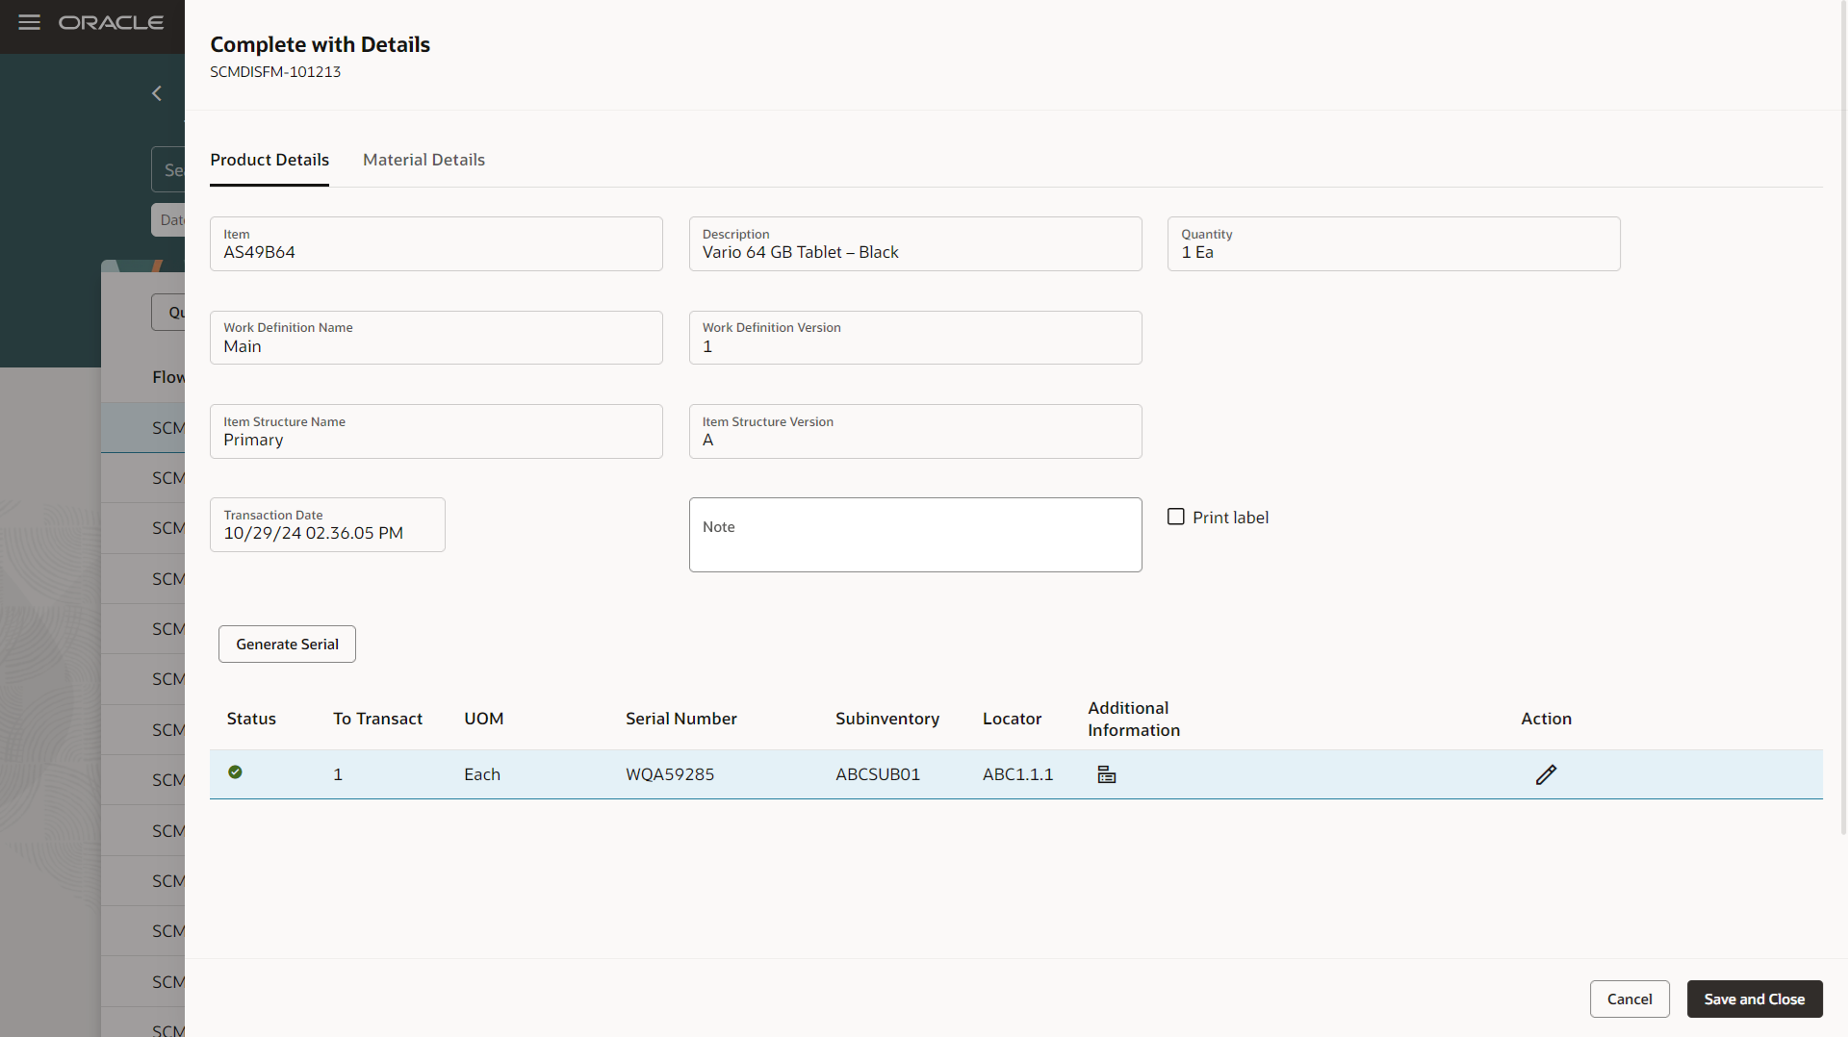Click inside the Note text box
Image resolution: width=1848 pixels, height=1037 pixels.
(915, 535)
